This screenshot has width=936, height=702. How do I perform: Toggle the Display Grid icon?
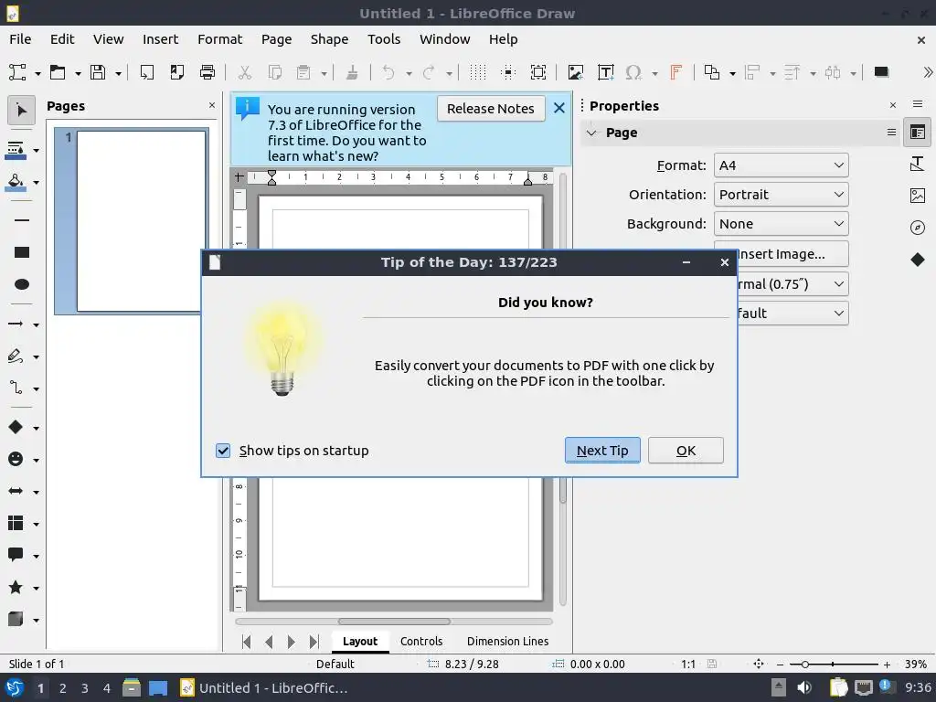pos(477,72)
